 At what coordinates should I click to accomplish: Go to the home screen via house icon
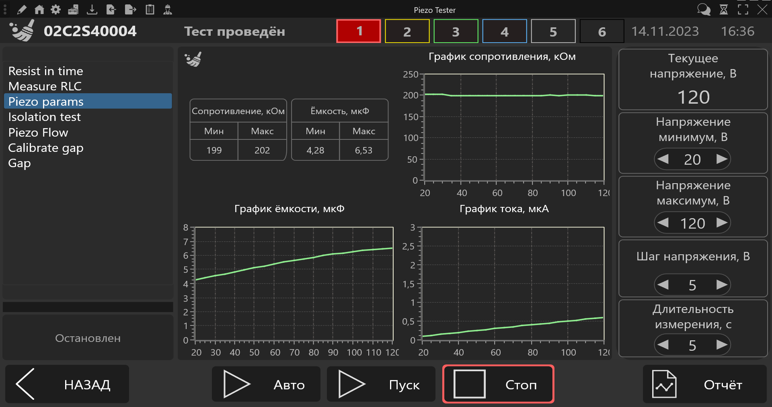(x=39, y=10)
